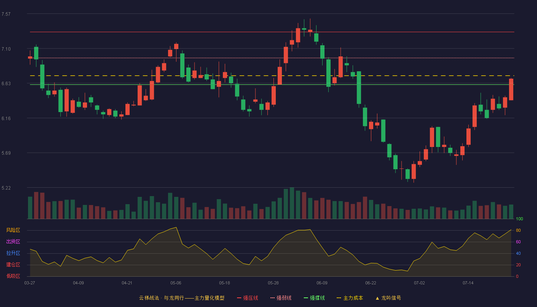Click the green 100 indicator axis value
This screenshot has width=537, height=307.
519,219
